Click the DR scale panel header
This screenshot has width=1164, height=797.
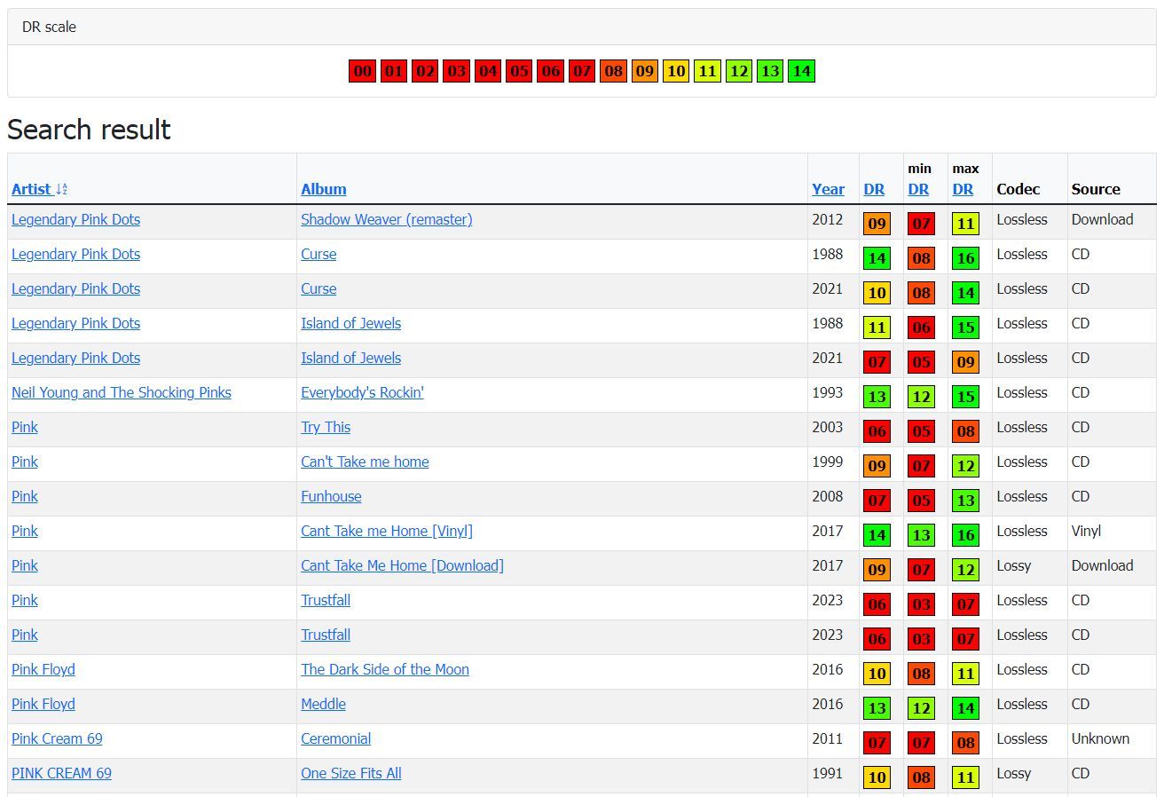coord(49,27)
